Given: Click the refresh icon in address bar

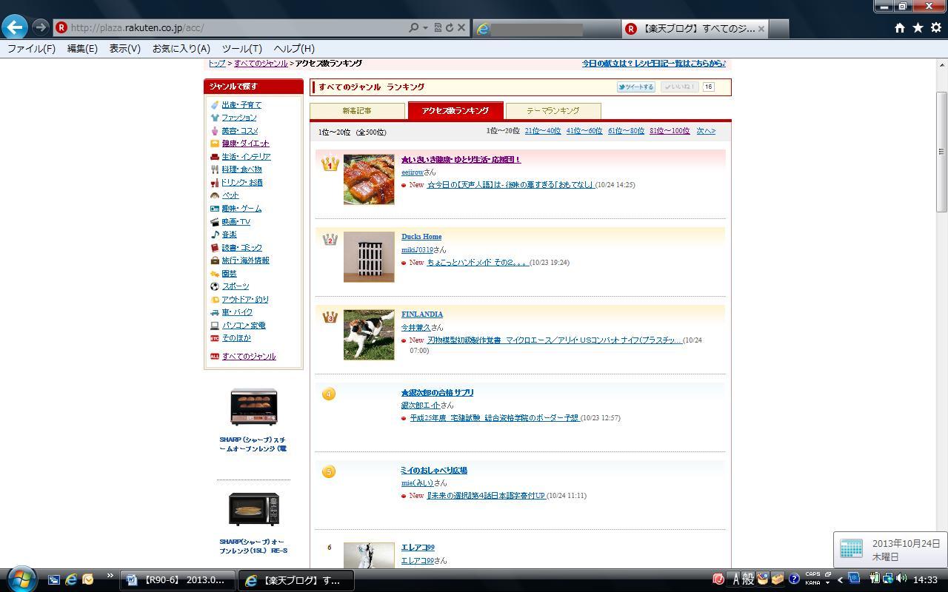Looking at the screenshot, I should tap(450, 27).
